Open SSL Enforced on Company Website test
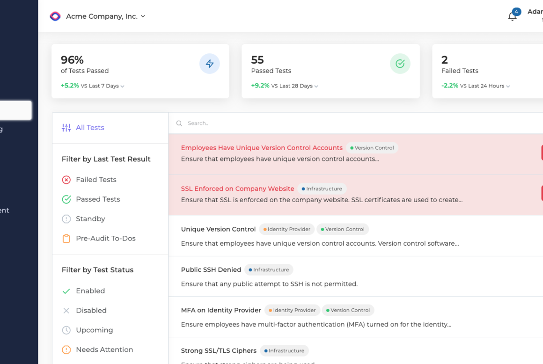The height and width of the screenshot is (364, 543). (237, 189)
